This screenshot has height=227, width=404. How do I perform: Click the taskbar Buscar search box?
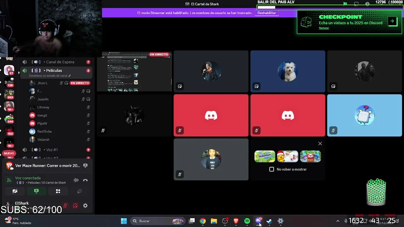(158, 221)
